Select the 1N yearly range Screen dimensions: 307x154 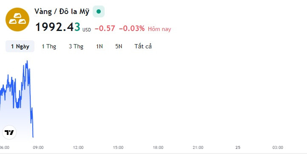click(99, 46)
